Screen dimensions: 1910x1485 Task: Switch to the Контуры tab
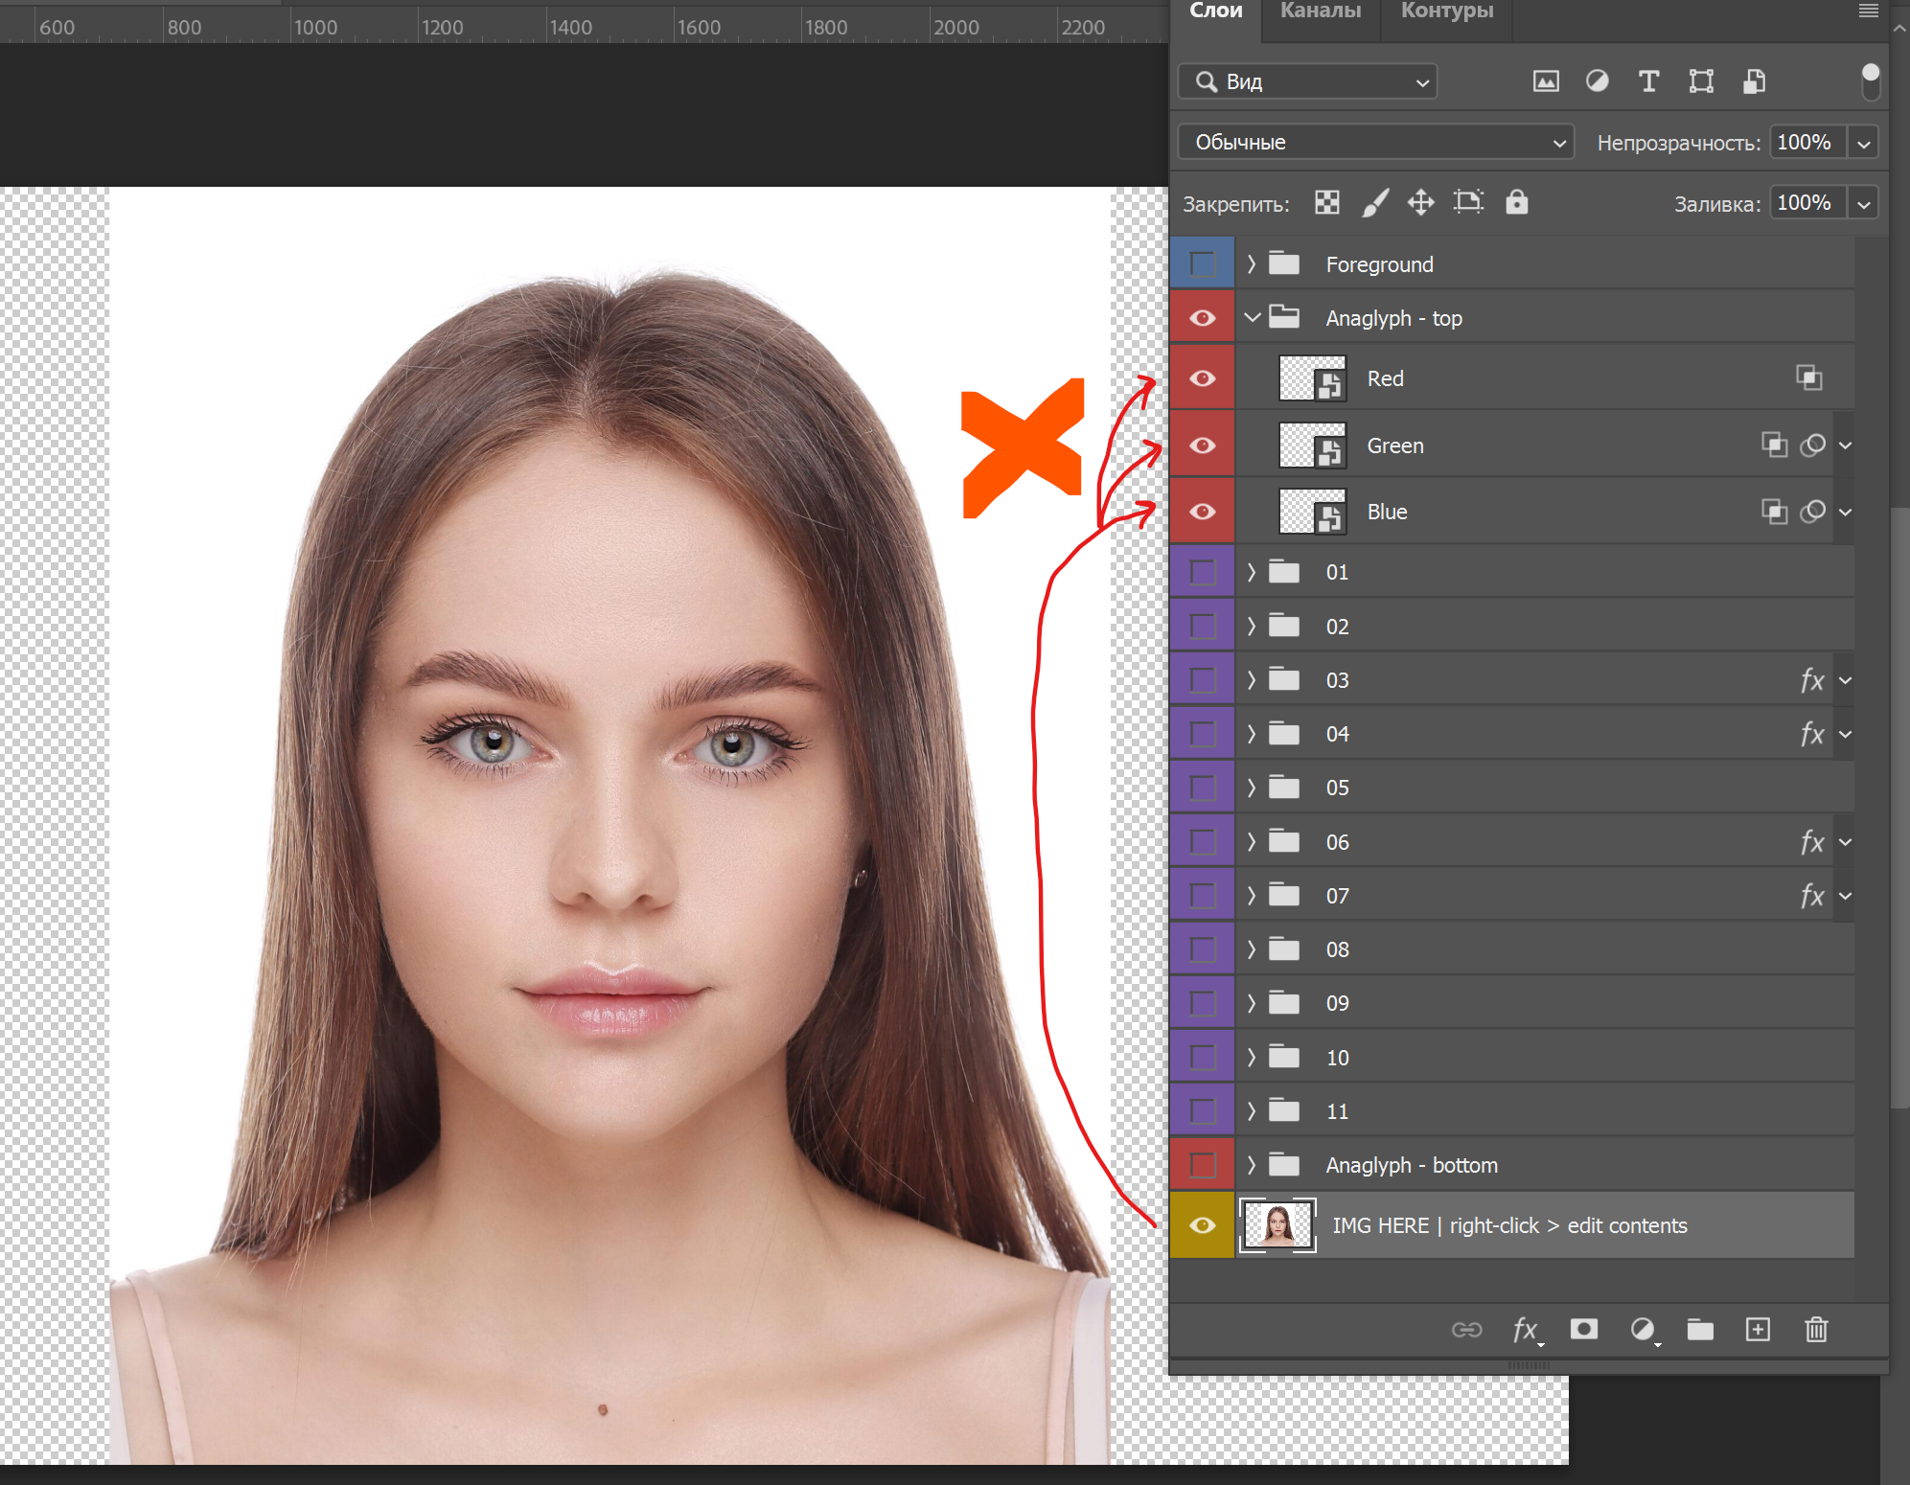[1446, 11]
